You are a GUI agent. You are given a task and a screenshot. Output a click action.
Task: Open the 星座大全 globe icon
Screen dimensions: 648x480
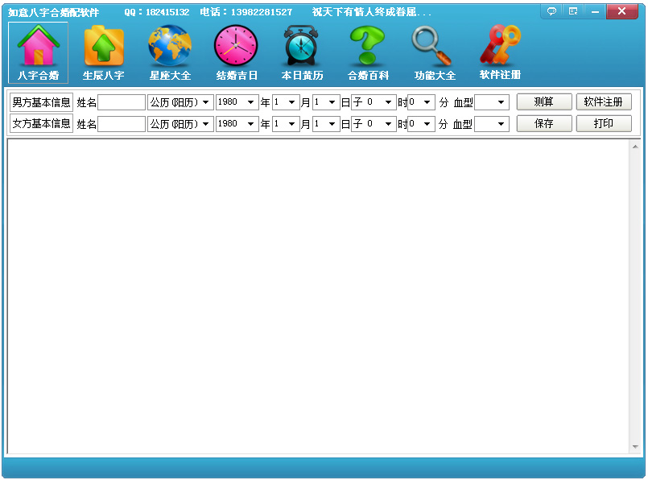coord(170,47)
